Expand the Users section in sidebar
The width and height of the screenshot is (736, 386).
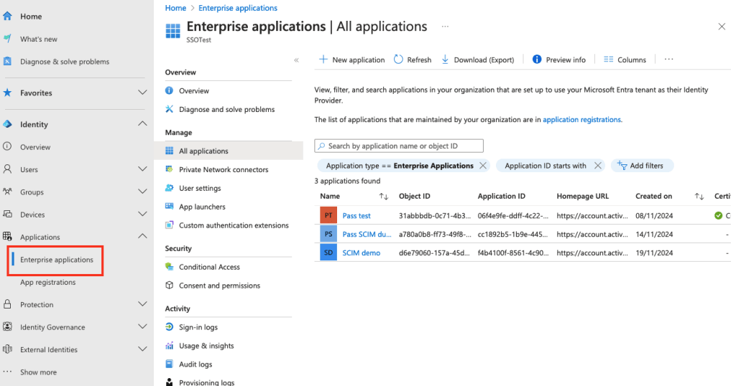pyautogui.click(x=142, y=169)
